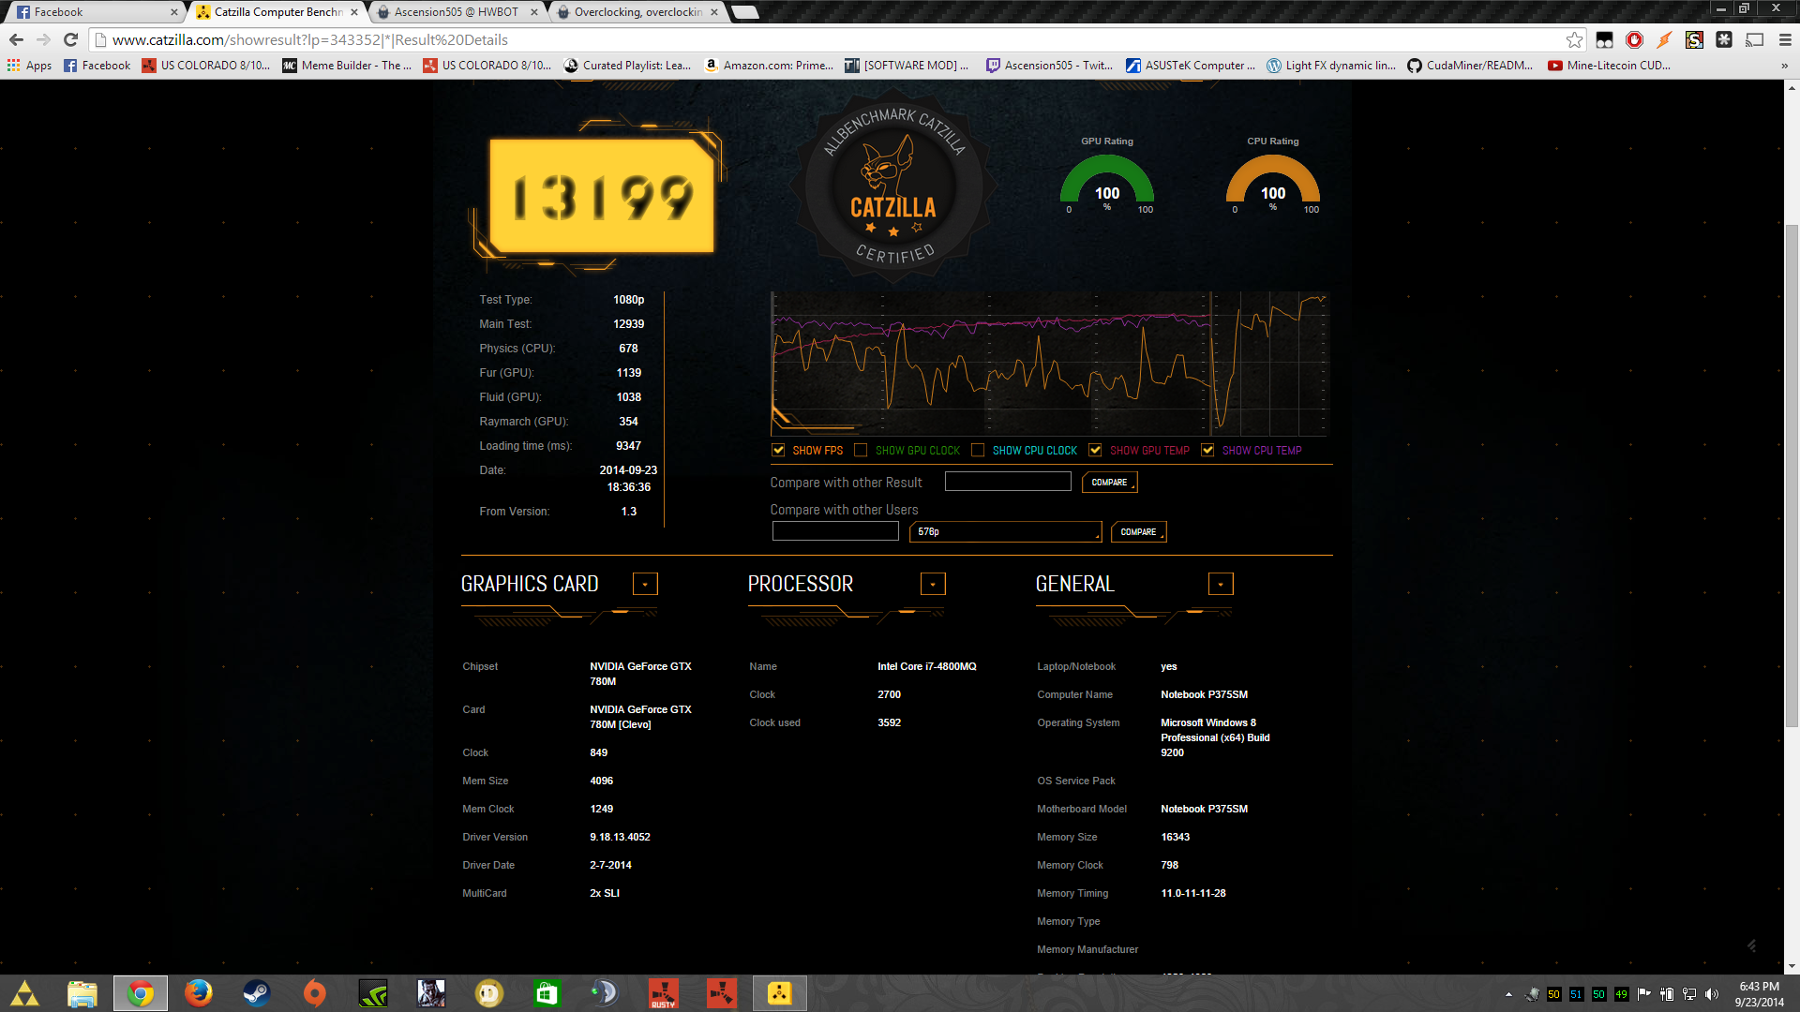This screenshot has width=1800, height=1012.
Task: Select the Catzilla Computer Benchmark tab
Action: click(277, 12)
